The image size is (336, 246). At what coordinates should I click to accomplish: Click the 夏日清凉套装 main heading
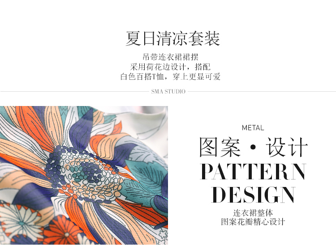pyautogui.click(x=173, y=38)
